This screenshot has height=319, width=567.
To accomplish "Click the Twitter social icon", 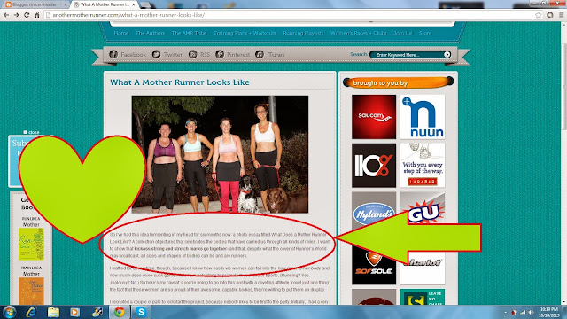I will [156, 54].
